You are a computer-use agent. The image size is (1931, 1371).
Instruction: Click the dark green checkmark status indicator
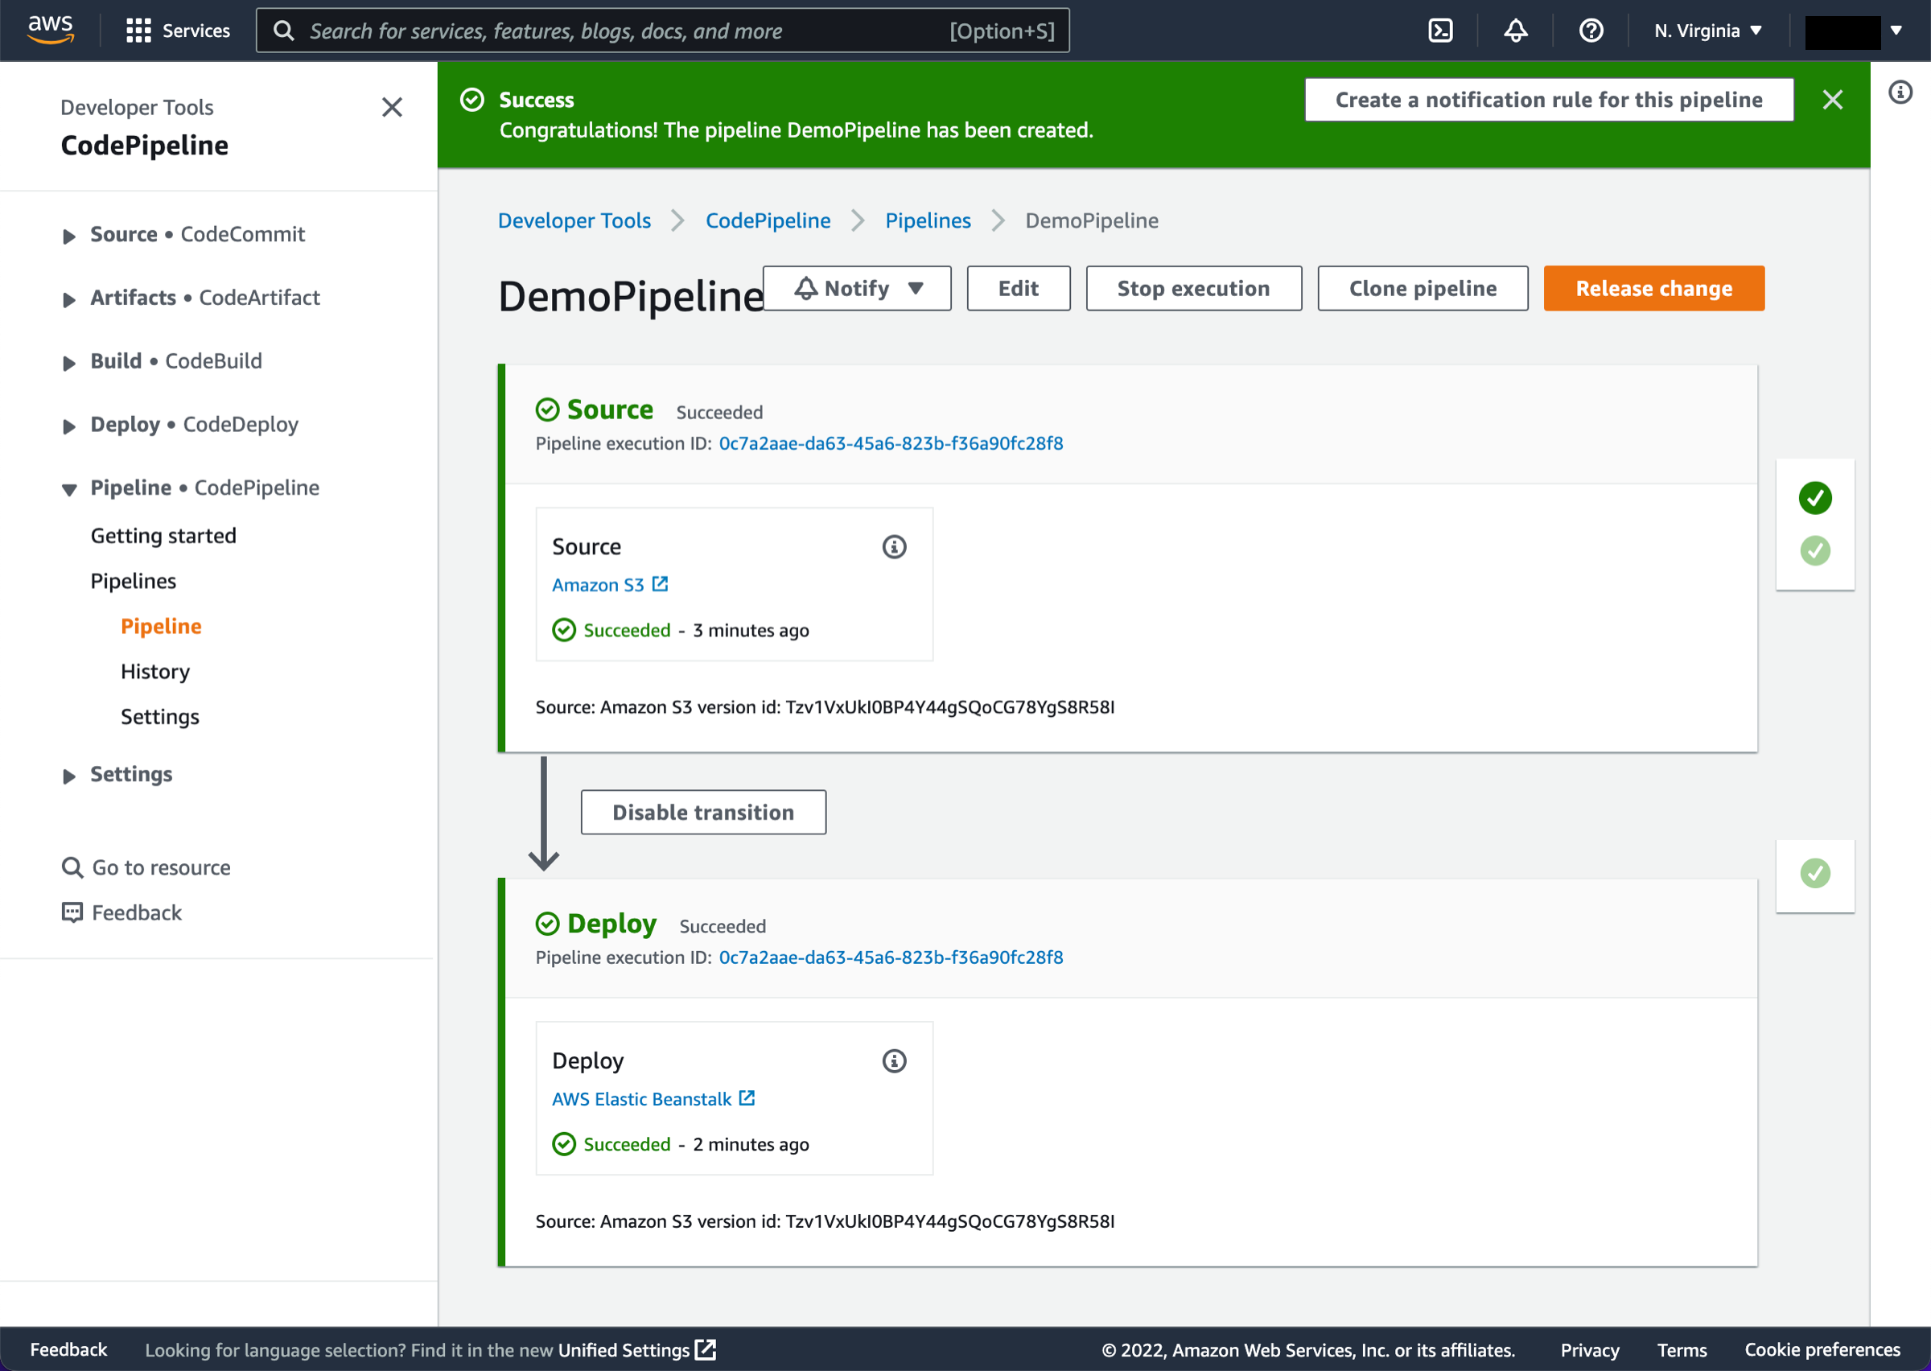click(1814, 498)
